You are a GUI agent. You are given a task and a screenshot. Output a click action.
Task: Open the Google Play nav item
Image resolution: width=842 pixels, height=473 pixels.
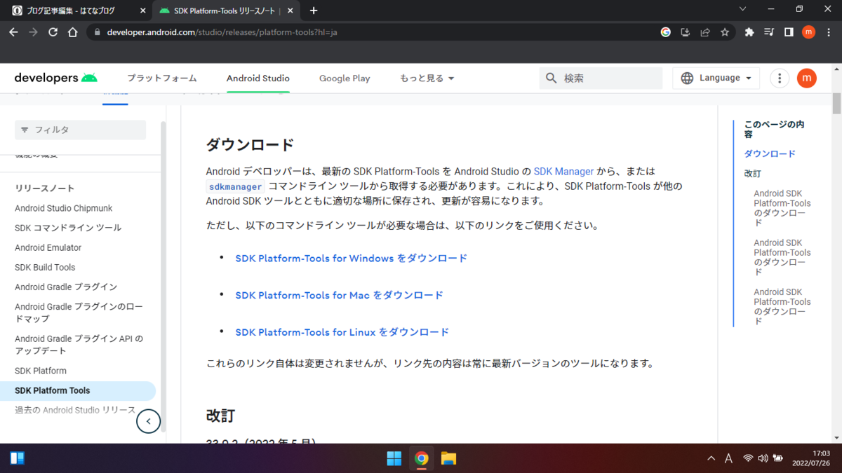click(x=345, y=78)
